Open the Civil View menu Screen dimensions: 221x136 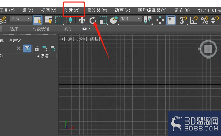click(209, 11)
